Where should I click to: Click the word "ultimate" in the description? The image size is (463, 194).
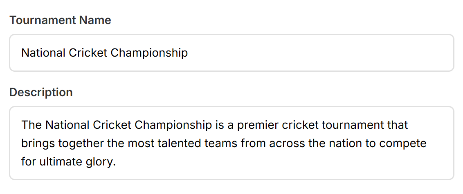click(61, 162)
